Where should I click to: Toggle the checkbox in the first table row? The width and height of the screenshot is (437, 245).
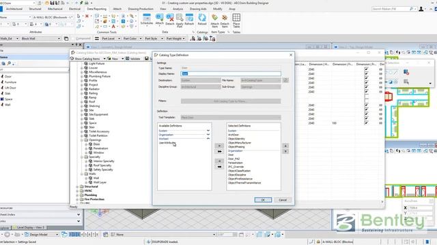click(x=366, y=69)
